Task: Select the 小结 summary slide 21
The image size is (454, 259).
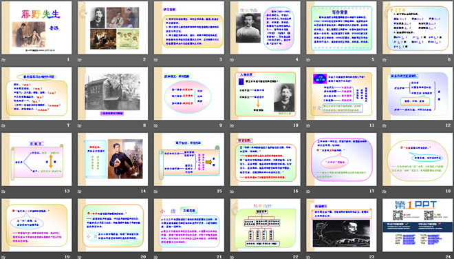Action: pos(188,225)
